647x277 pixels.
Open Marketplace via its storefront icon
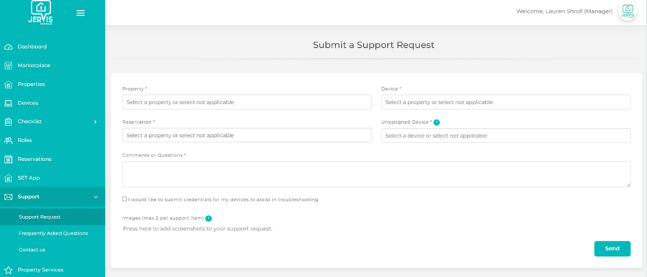click(x=8, y=66)
